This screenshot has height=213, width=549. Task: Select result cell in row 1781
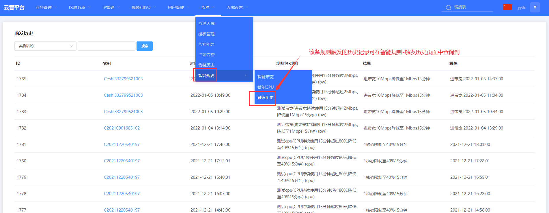coord(386,144)
